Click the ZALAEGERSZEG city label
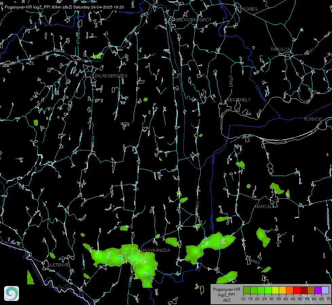This screenshot has height=305, width=332. [111, 76]
